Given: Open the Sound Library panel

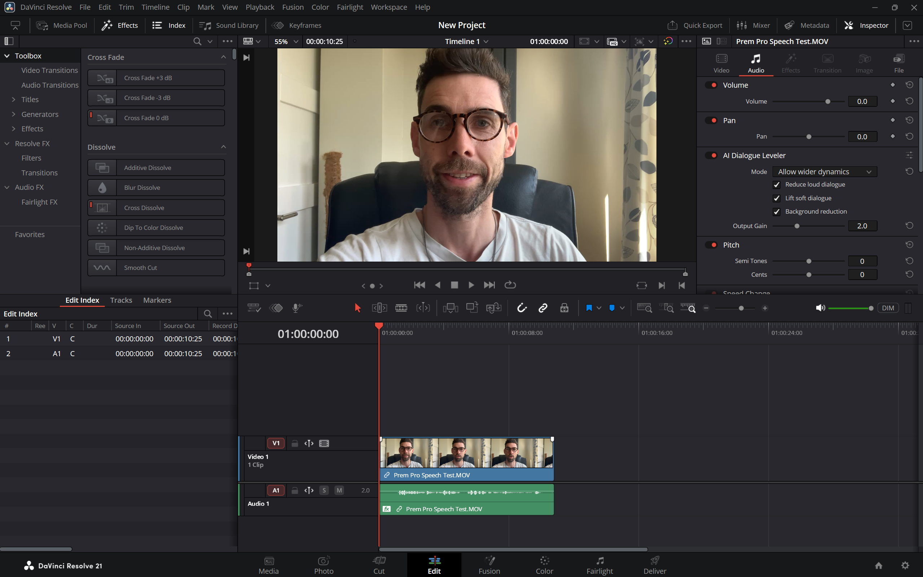Looking at the screenshot, I should (x=229, y=25).
